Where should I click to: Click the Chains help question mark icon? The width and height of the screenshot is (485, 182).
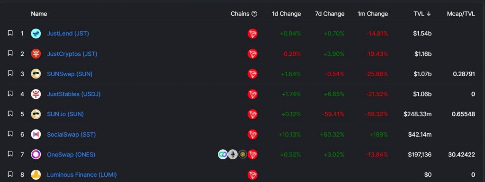click(254, 14)
